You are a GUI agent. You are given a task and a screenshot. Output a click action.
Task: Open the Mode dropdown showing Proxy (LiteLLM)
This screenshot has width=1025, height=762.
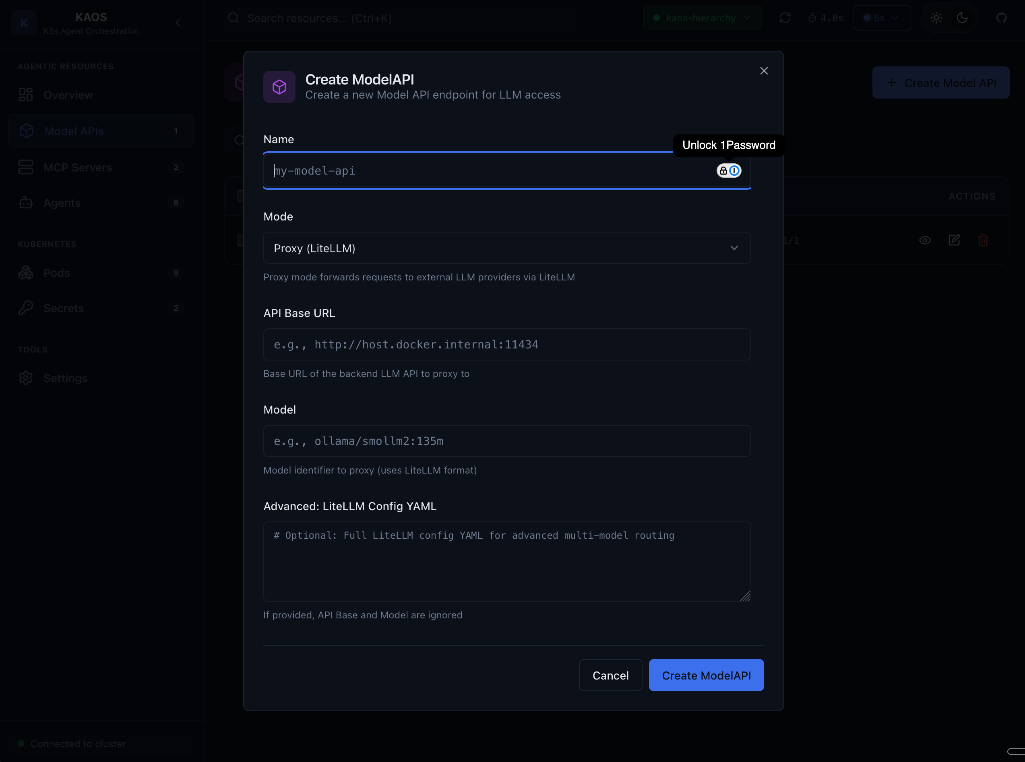click(506, 248)
